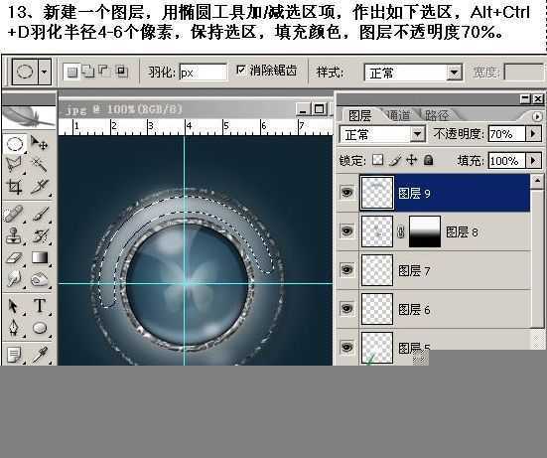Switch to the 通道 Channels tab
The width and height of the screenshot is (547, 458).
tap(398, 115)
